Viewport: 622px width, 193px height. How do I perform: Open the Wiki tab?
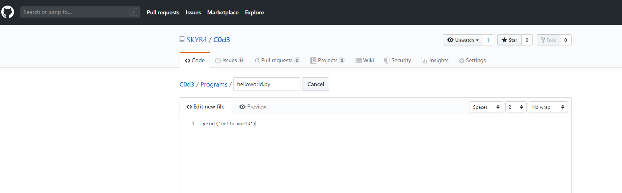coord(365,61)
